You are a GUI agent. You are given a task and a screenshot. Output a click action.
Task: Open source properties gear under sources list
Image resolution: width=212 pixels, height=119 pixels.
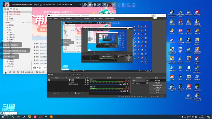[76, 93]
